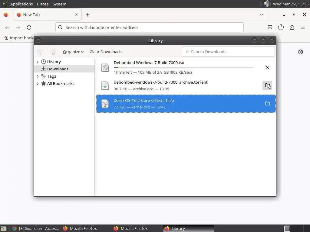Switch to E2Guardian taskbar window

[x=36, y=228]
